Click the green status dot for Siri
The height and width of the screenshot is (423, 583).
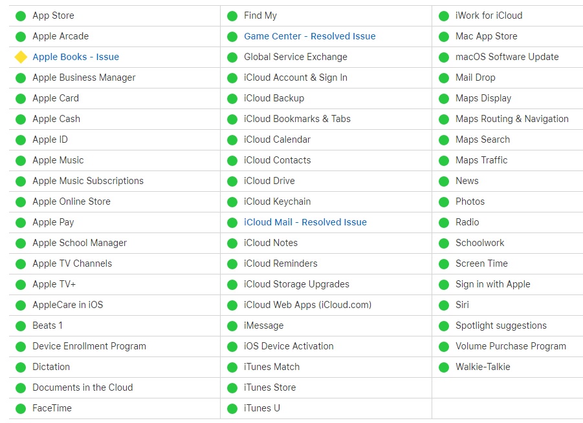[x=444, y=305]
